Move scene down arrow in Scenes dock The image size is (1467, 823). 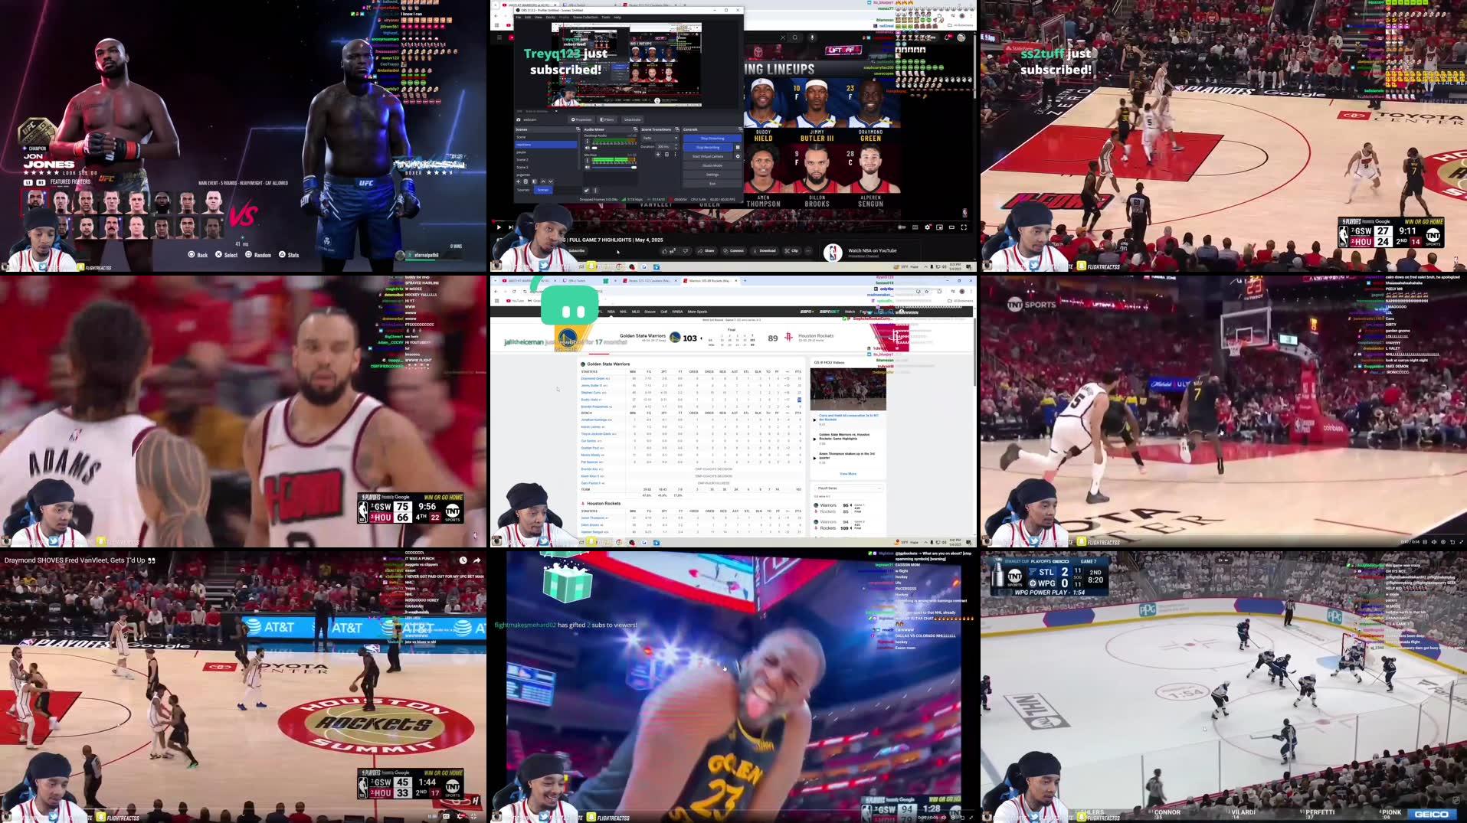point(551,181)
